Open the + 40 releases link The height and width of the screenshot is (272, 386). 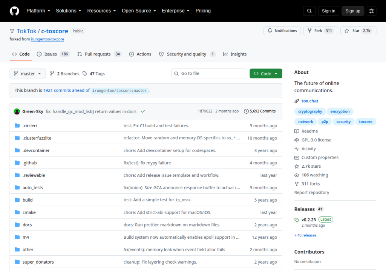point(305,235)
